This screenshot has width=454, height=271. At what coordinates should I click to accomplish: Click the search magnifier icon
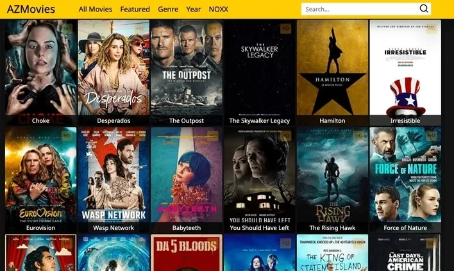tap(424, 9)
